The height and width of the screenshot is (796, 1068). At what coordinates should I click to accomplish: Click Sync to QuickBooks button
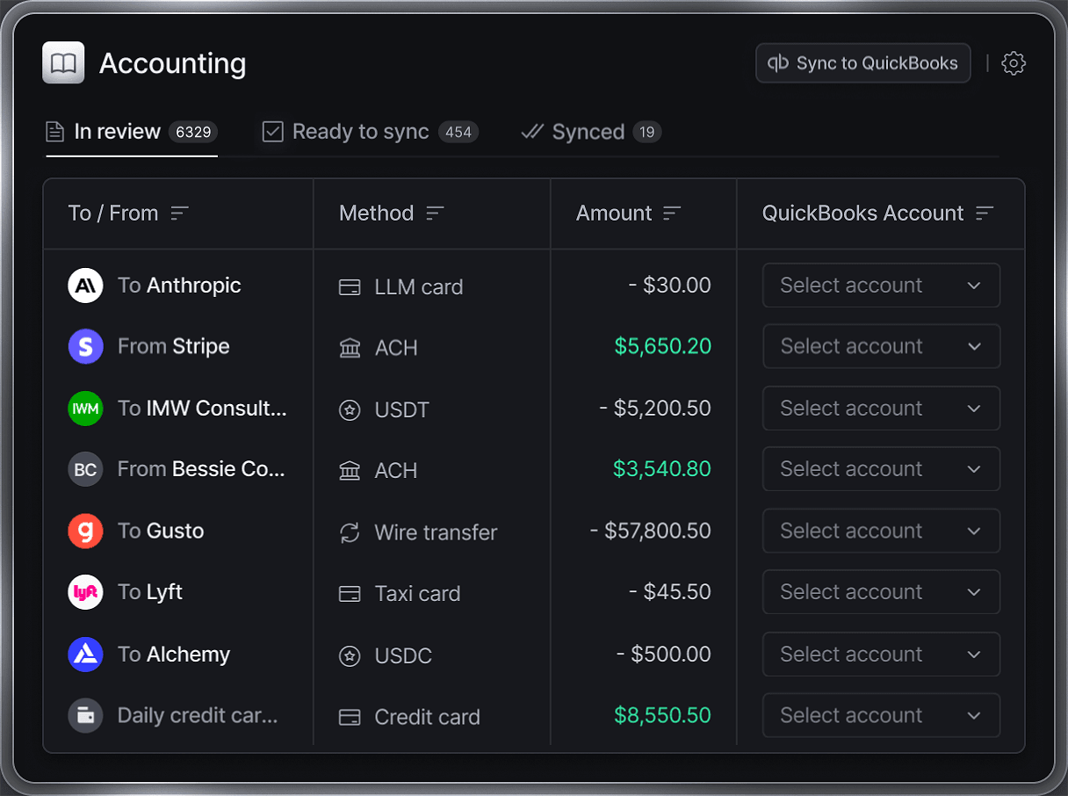click(x=862, y=63)
